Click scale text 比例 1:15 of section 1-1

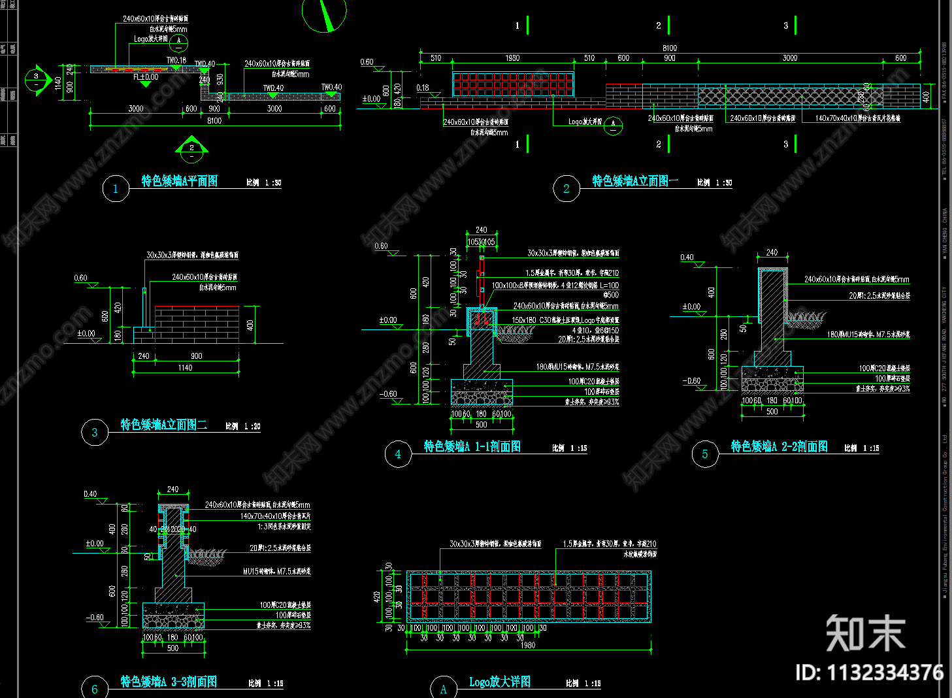tap(570, 448)
